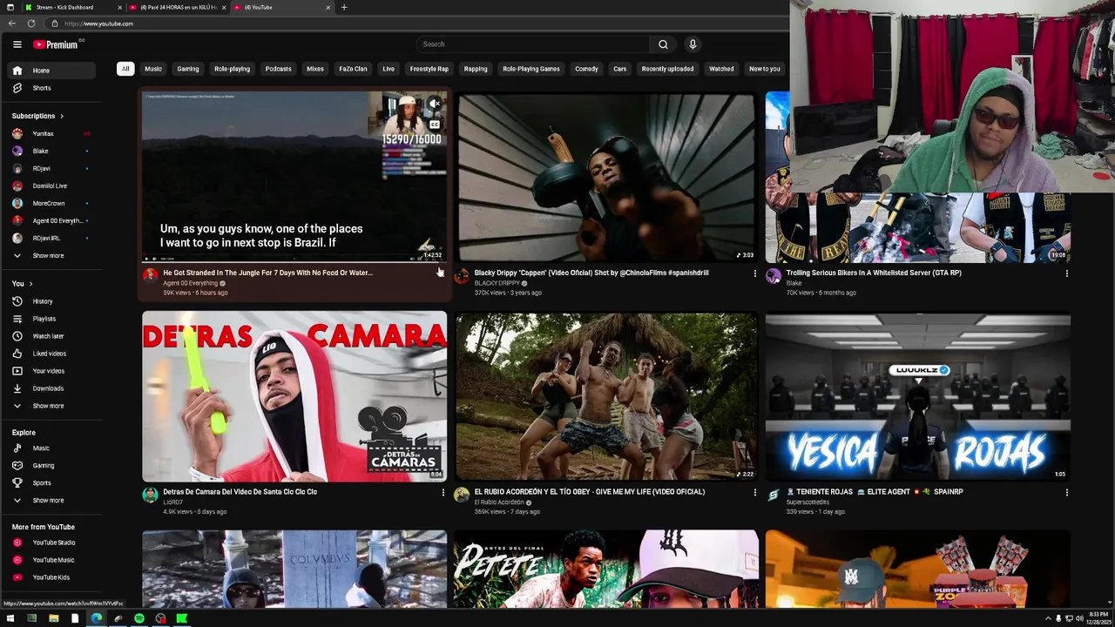Expand Subscriptions Show more
Viewport: 1115px width, 627px height.
click(x=52, y=256)
